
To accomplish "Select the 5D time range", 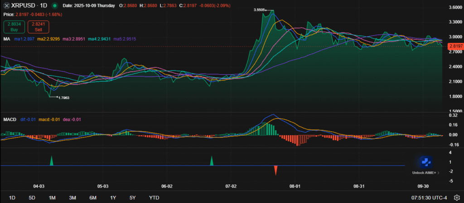I will point(32,198).
